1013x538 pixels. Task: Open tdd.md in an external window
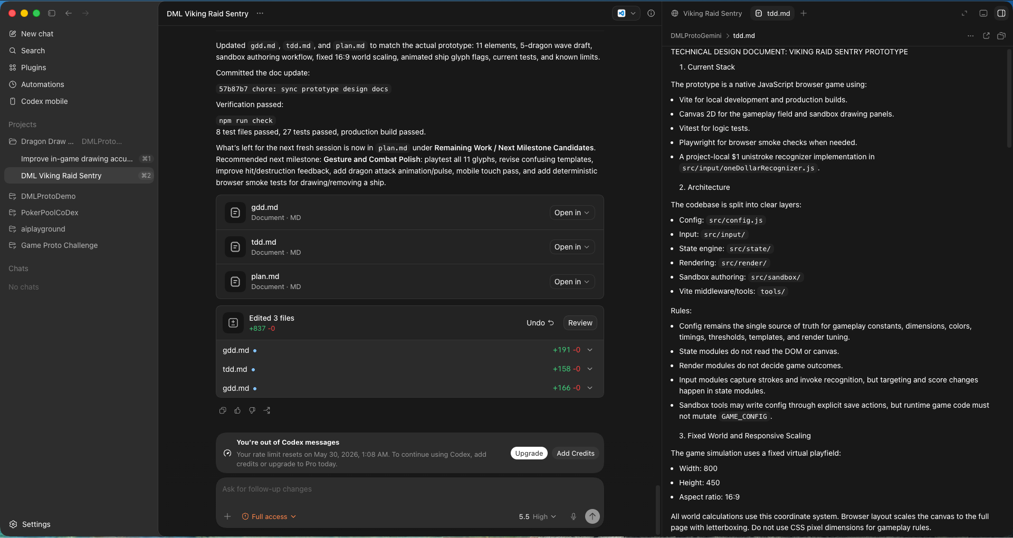point(986,36)
